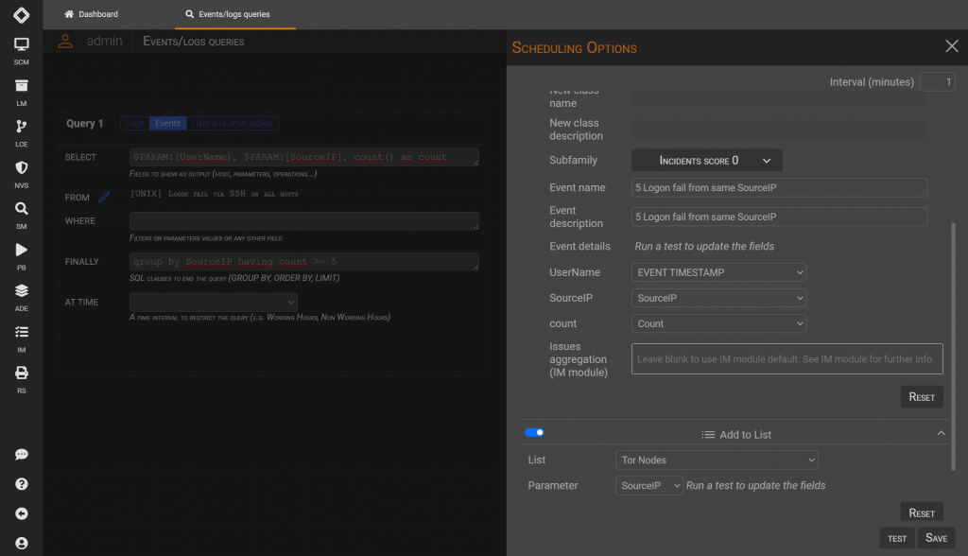Open the UserName EVENT TIMESTAMP dropdown
968x556 pixels.
[x=718, y=272]
